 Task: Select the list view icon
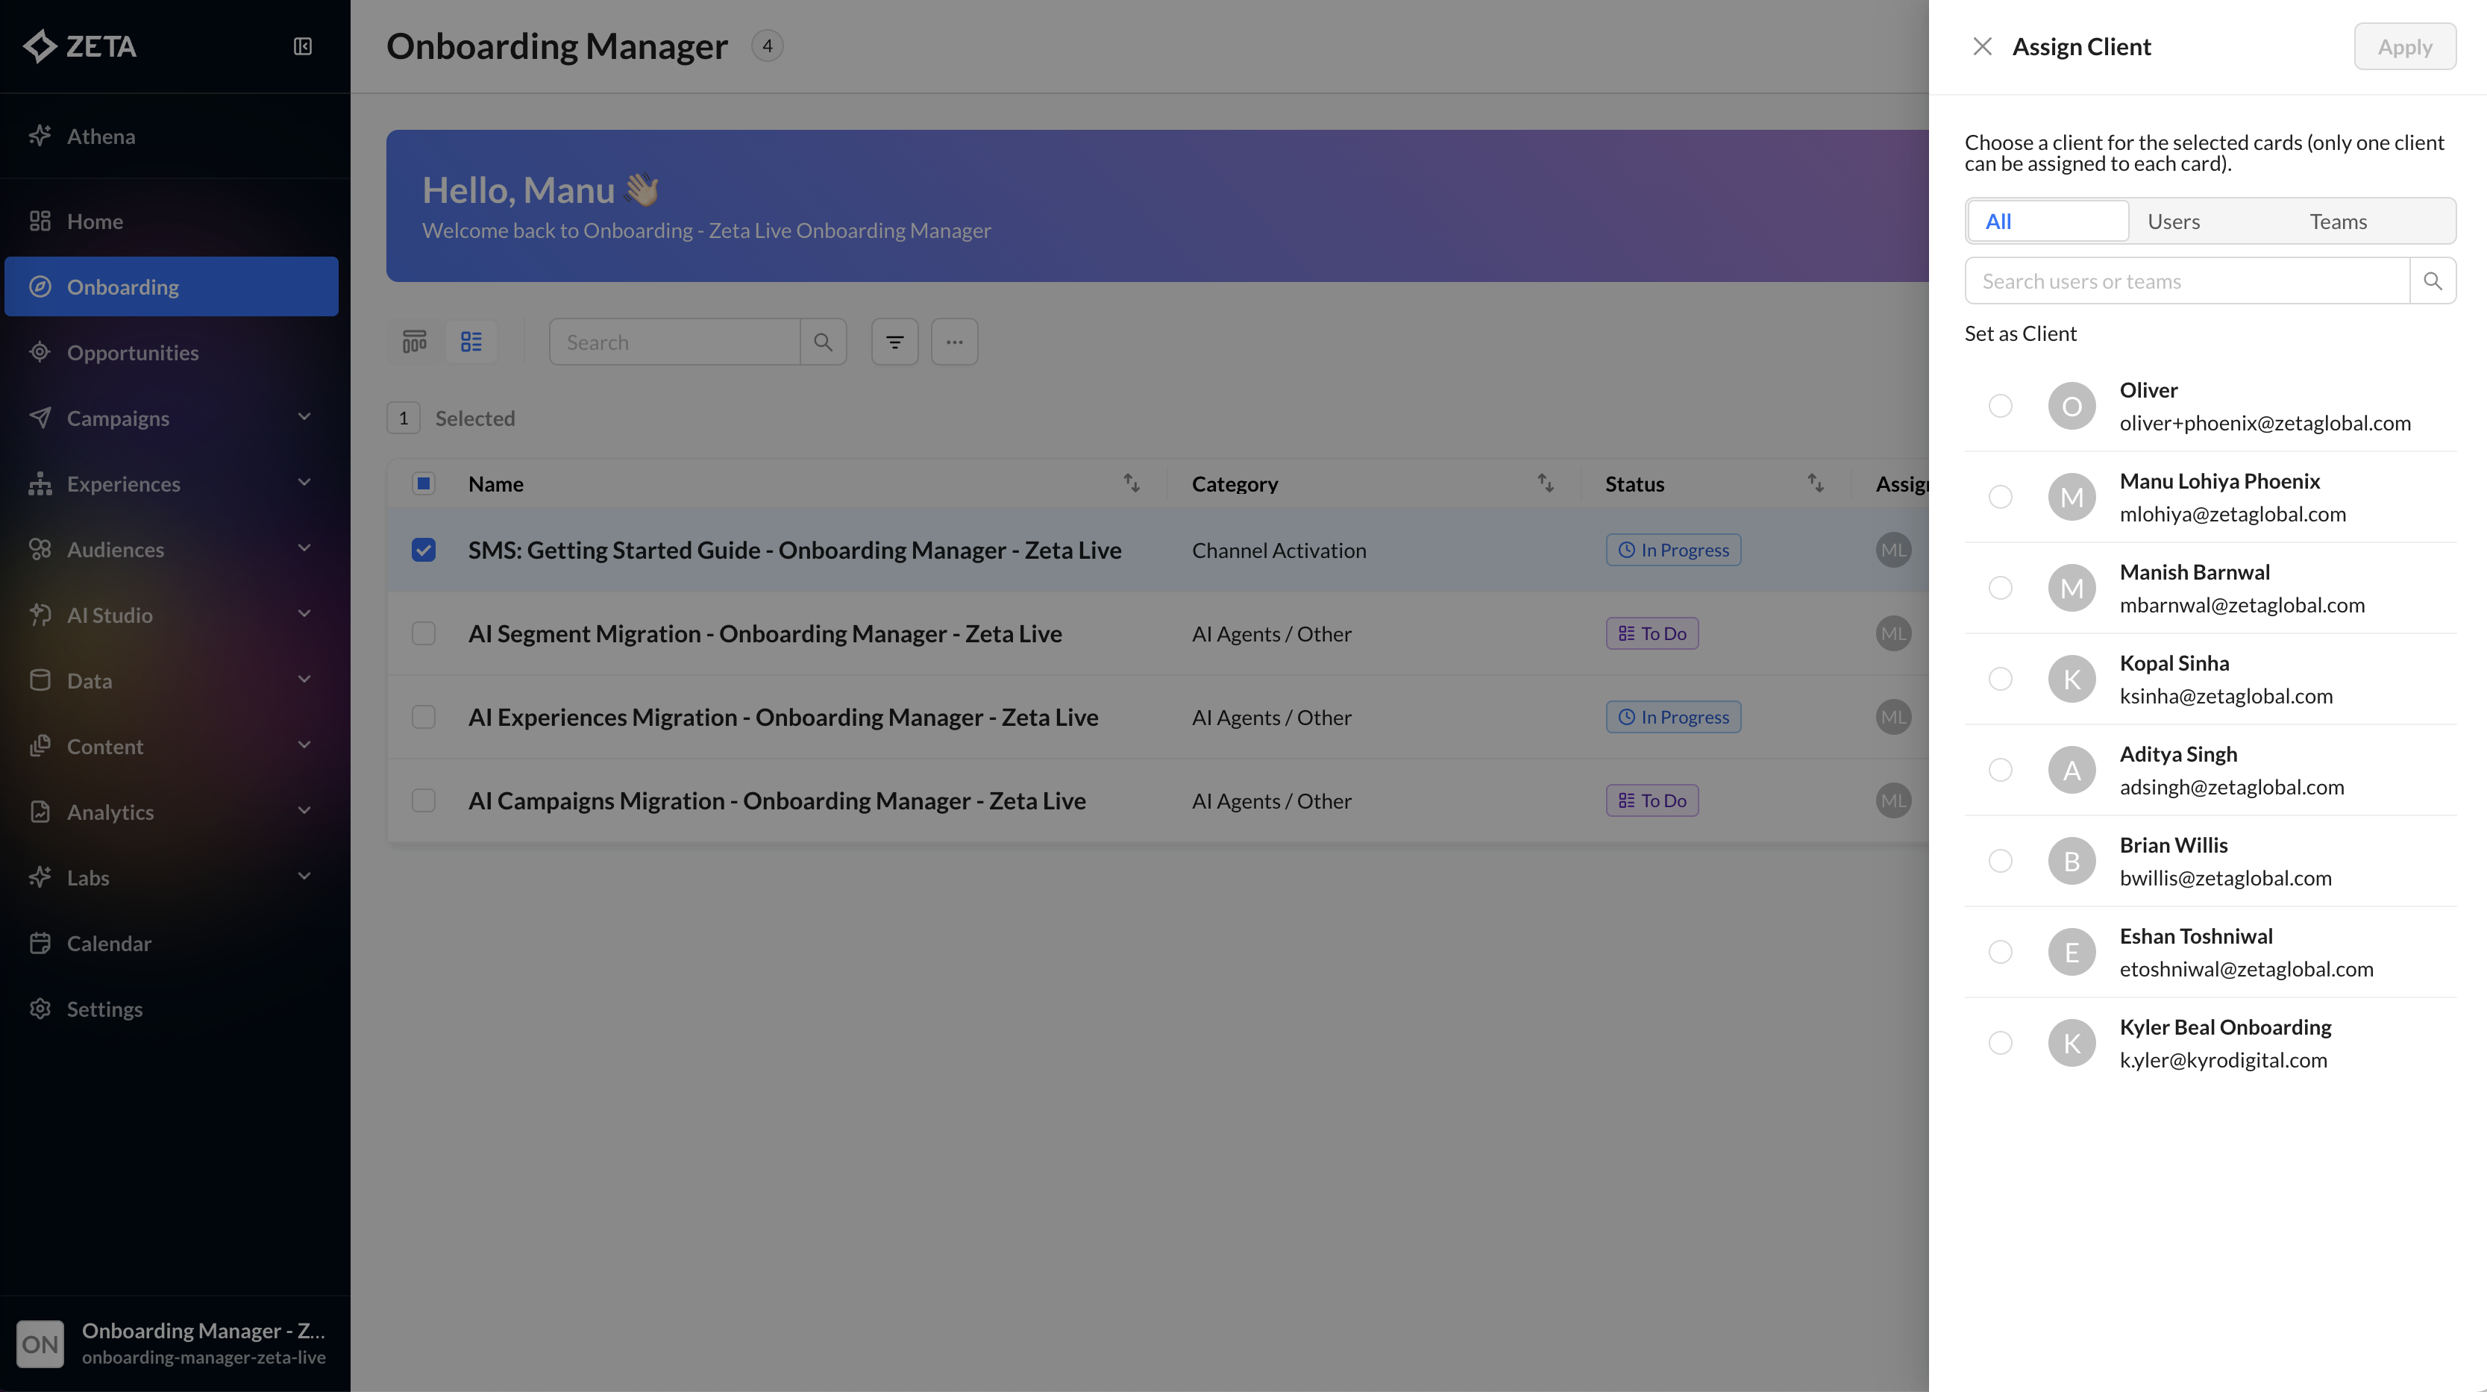pyautogui.click(x=471, y=342)
